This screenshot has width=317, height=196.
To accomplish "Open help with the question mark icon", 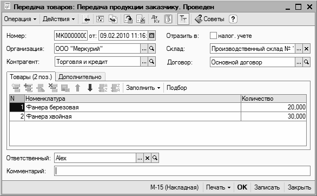I will (x=233, y=19).
